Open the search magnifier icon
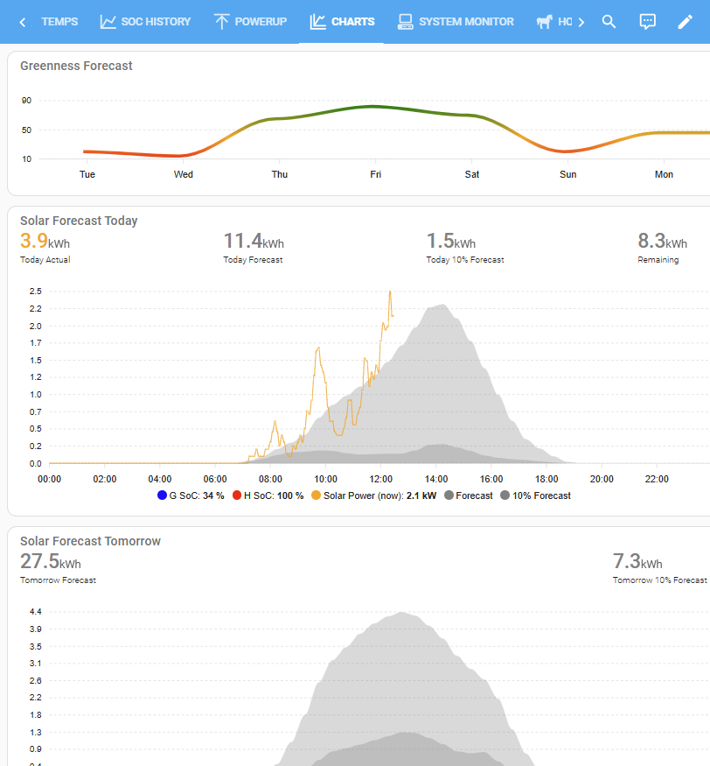The height and width of the screenshot is (766, 710). [x=609, y=22]
